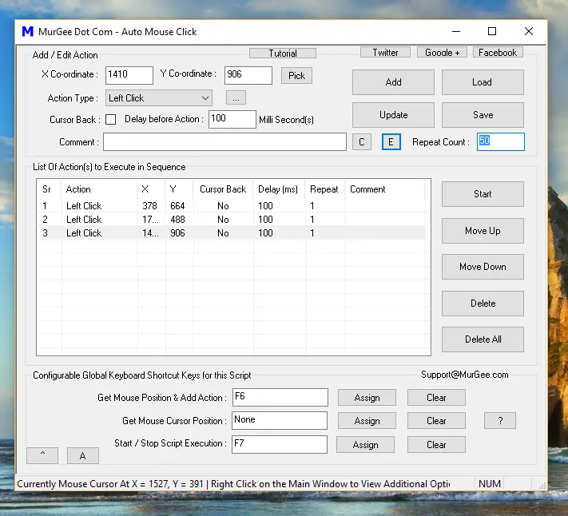Click the Pick coordinate button

tap(296, 76)
